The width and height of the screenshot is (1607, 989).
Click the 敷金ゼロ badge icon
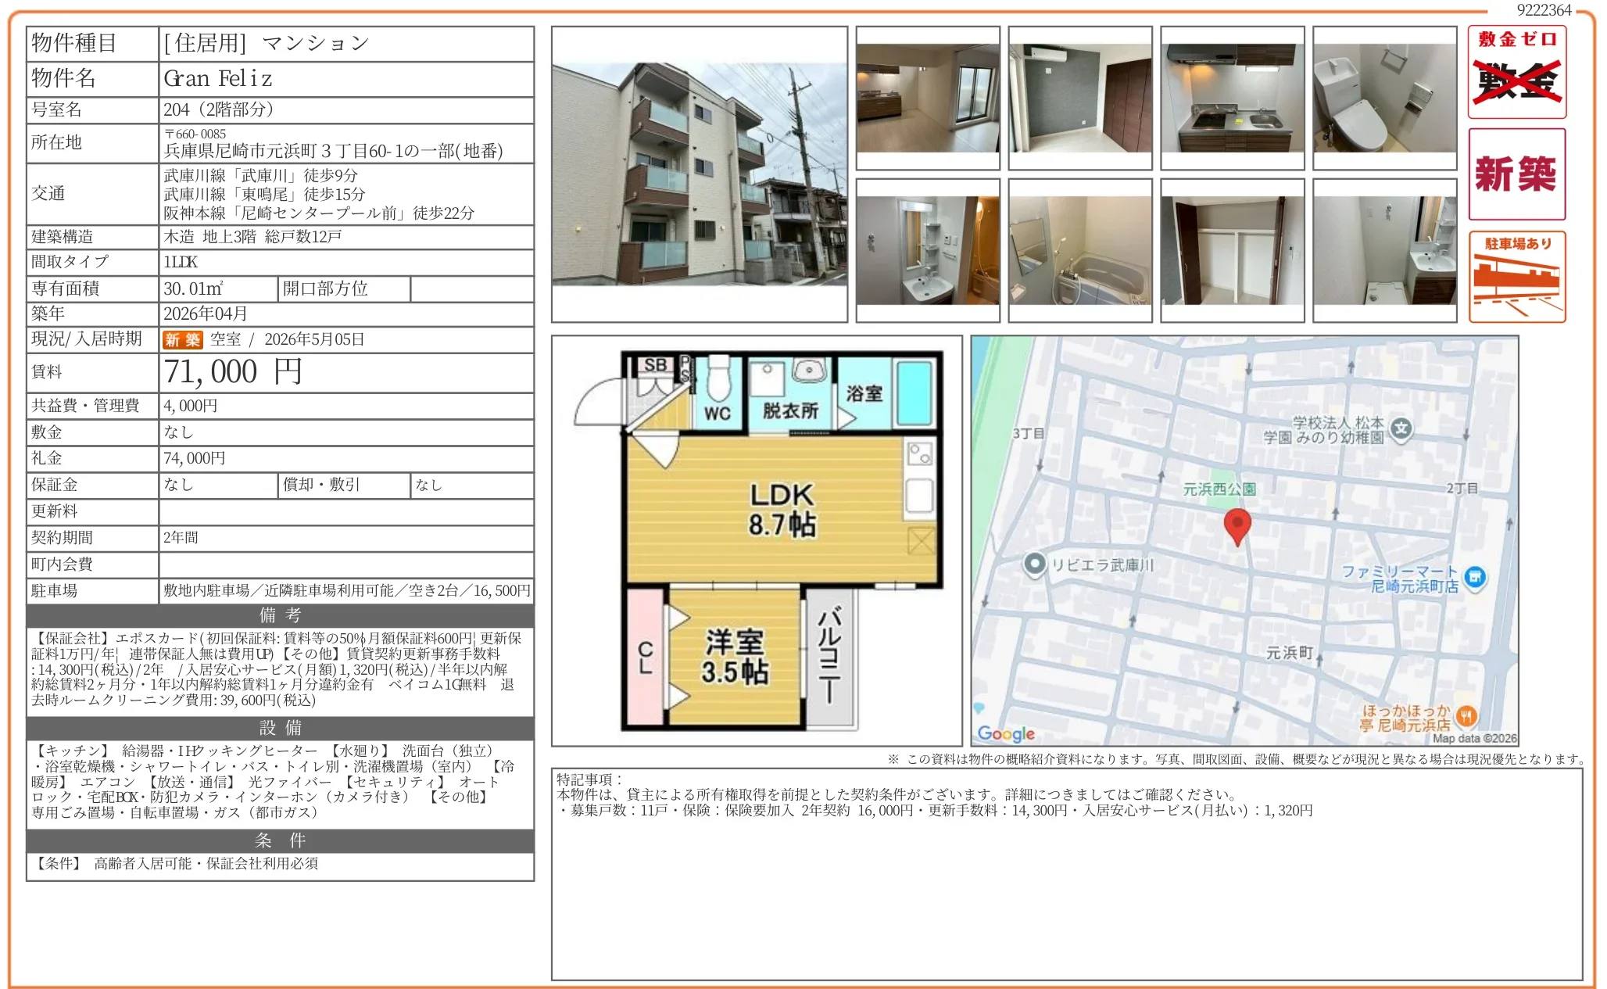coord(1516,72)
